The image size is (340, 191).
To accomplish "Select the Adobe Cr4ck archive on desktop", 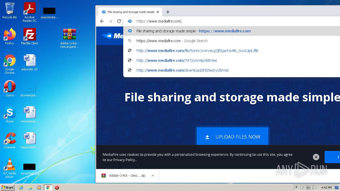I will pyautogui.click(x=69, y=38).
